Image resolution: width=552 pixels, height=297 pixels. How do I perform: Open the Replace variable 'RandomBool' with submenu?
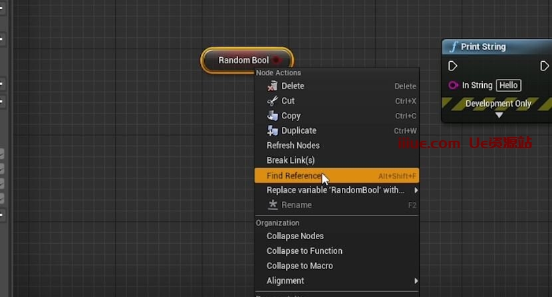(337, 190)
